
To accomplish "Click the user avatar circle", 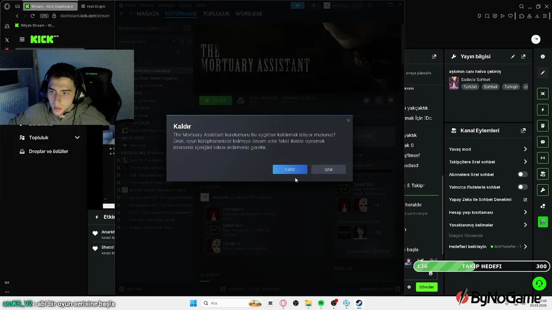I will pos(536,39).
